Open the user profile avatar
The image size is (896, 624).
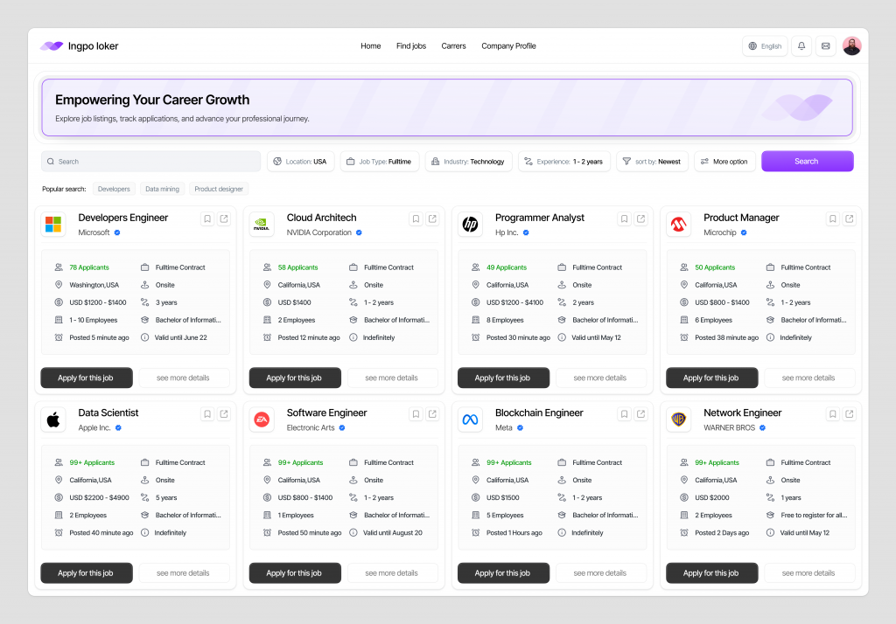point(851,46)
